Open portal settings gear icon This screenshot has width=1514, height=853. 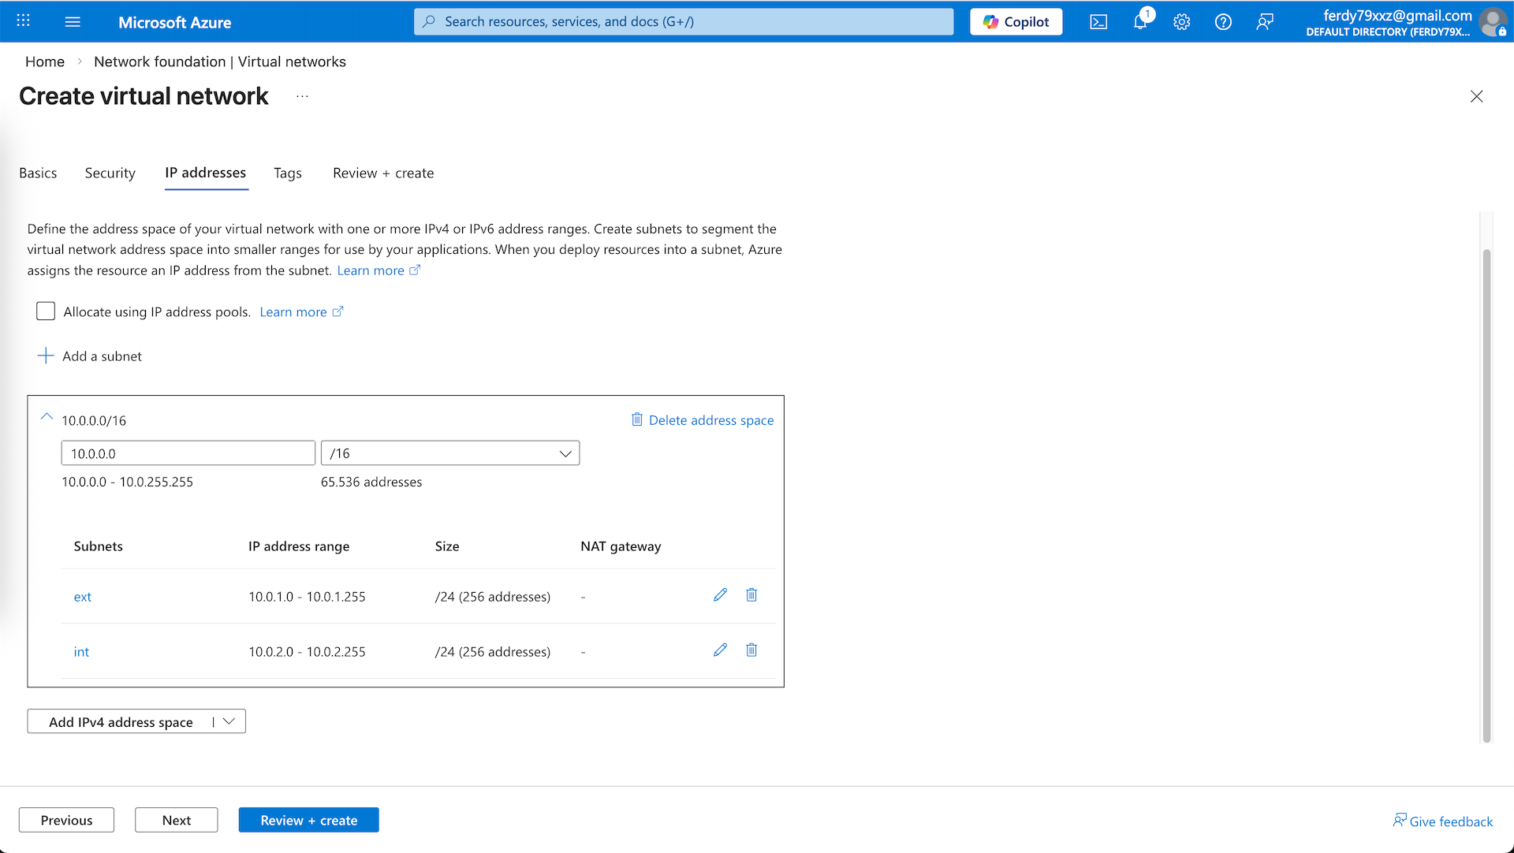pyautogui.click(x=1181, y=22)
